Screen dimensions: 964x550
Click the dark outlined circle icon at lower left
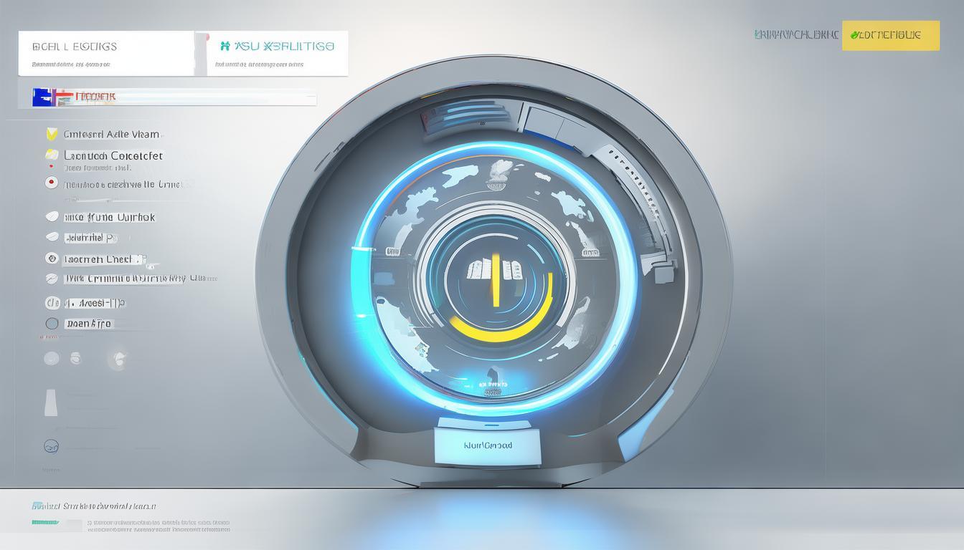pos(51,446)
